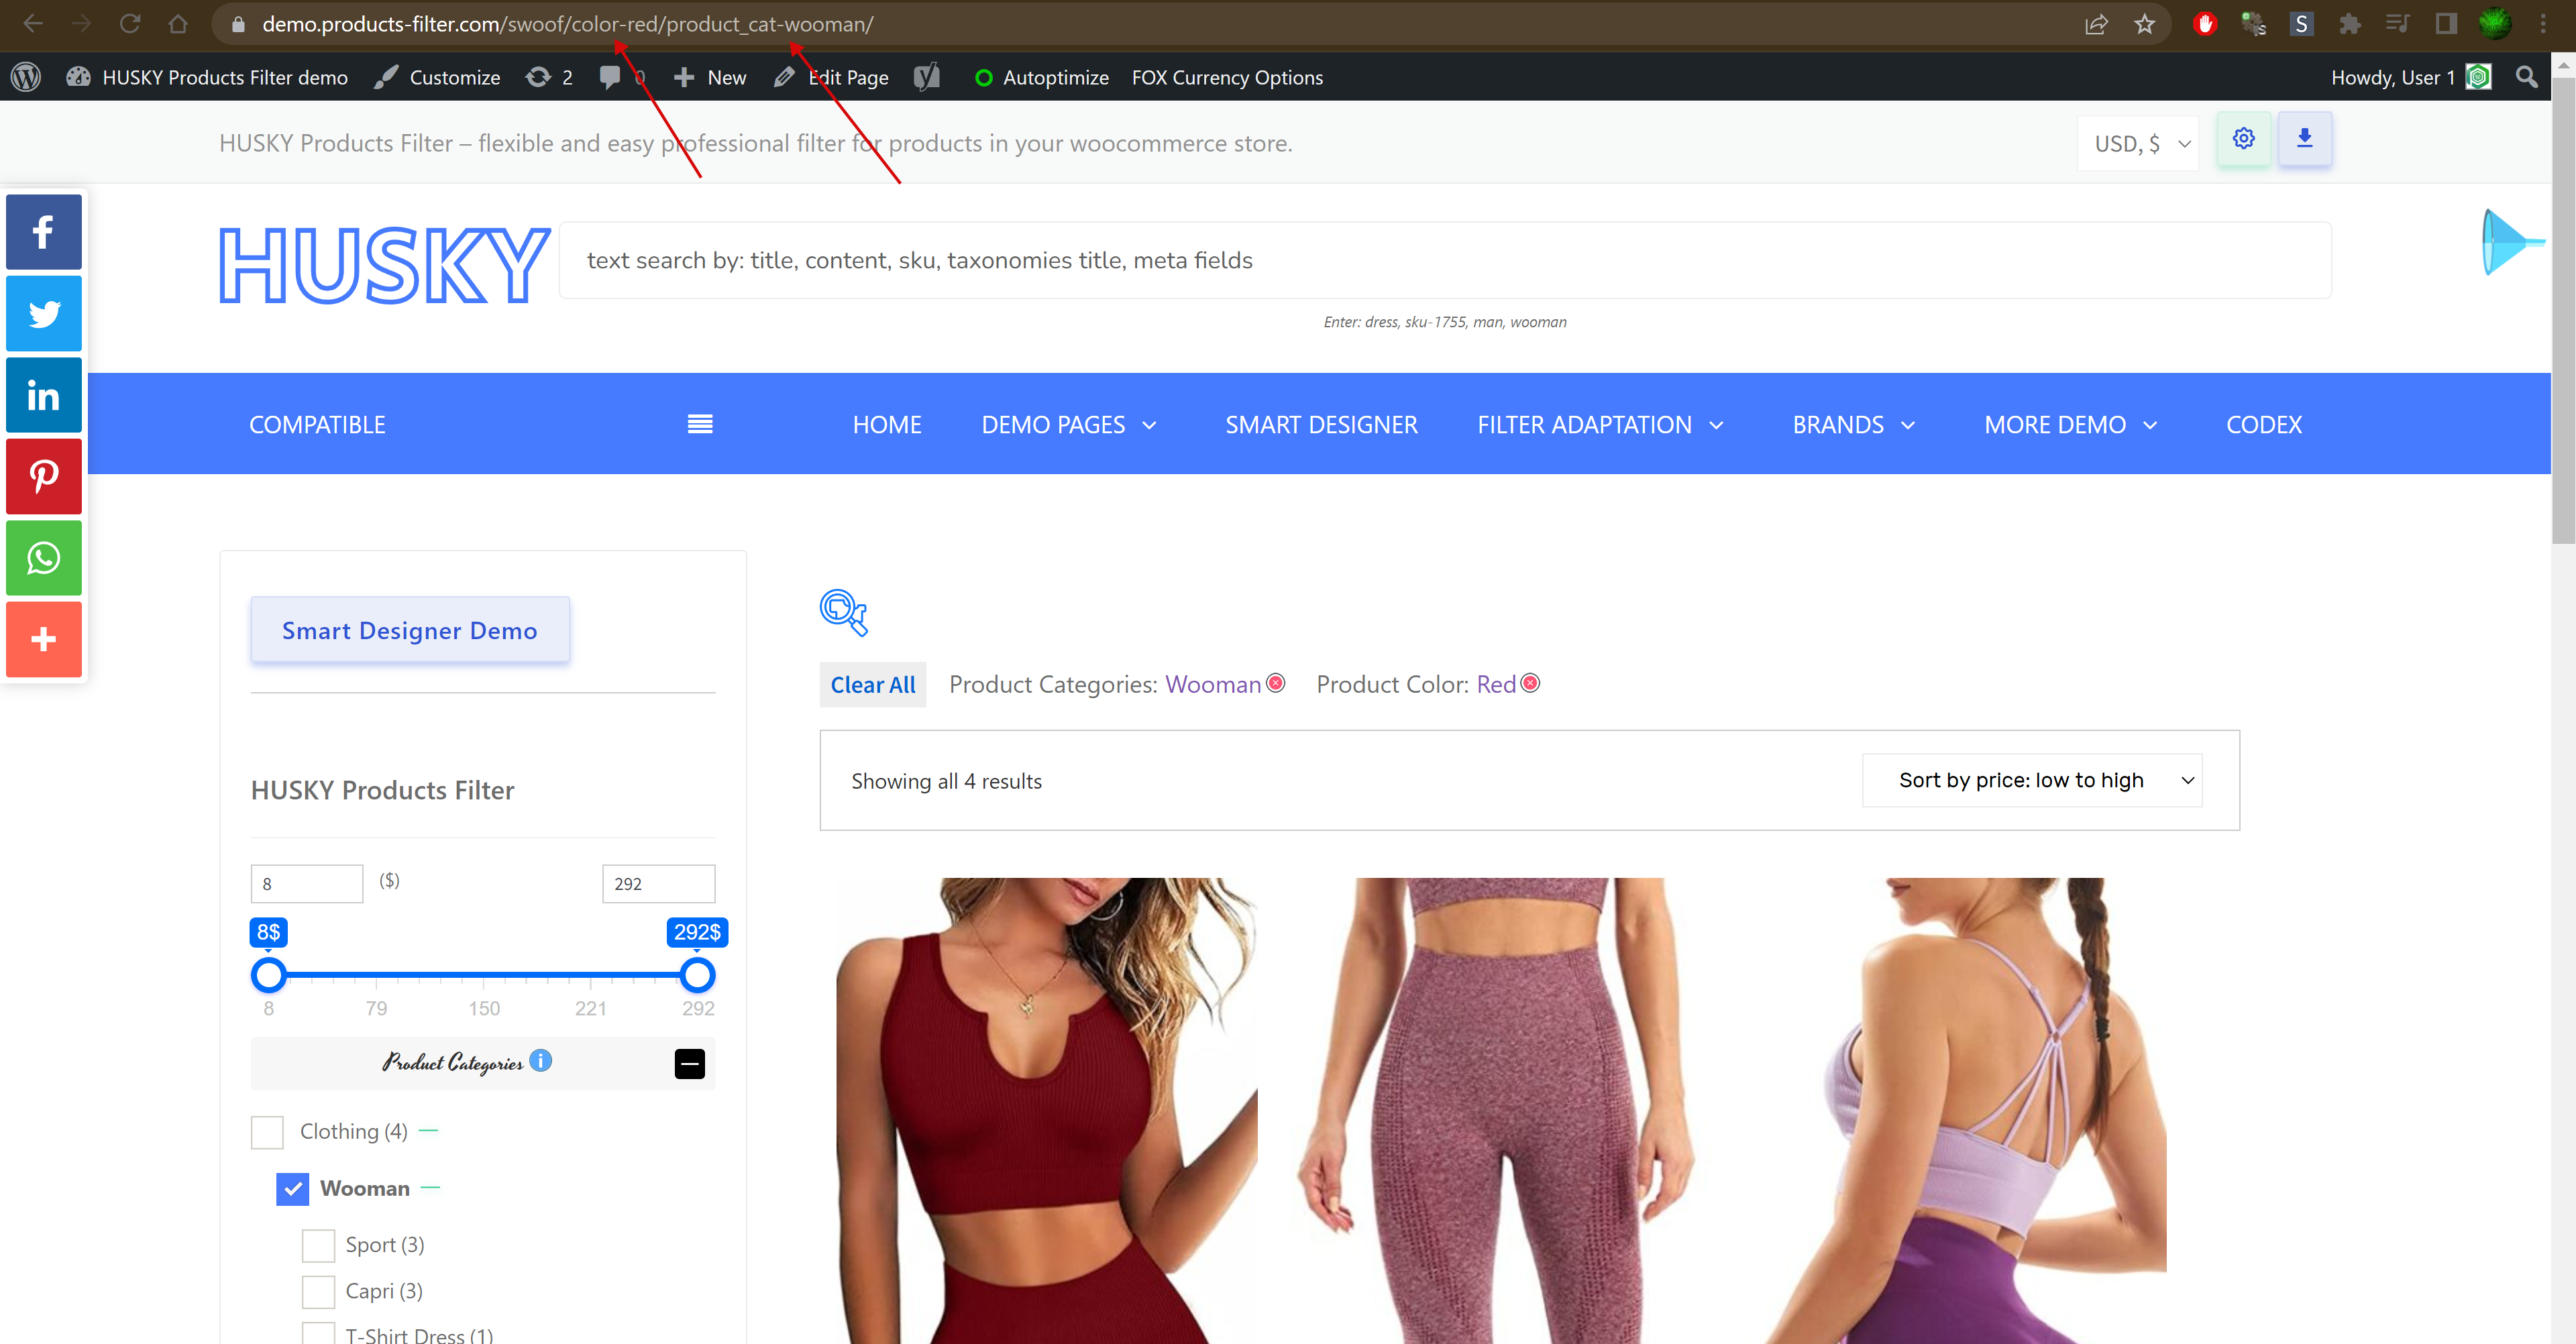Viewport: 2576px width, 1344px height.
Task: Collapse Clothing subcategories toggle dash
Action: pos(429,1131)
